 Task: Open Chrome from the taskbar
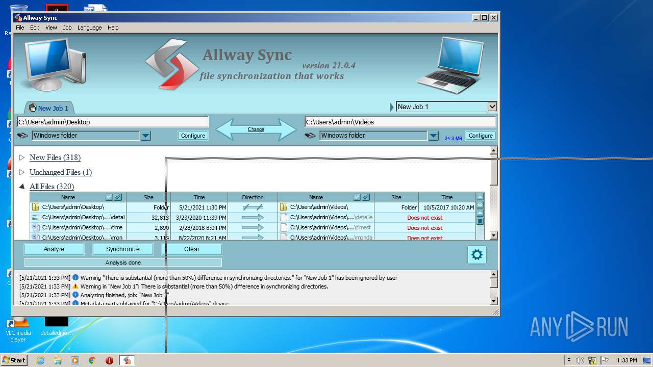click(x=92, y=360)
